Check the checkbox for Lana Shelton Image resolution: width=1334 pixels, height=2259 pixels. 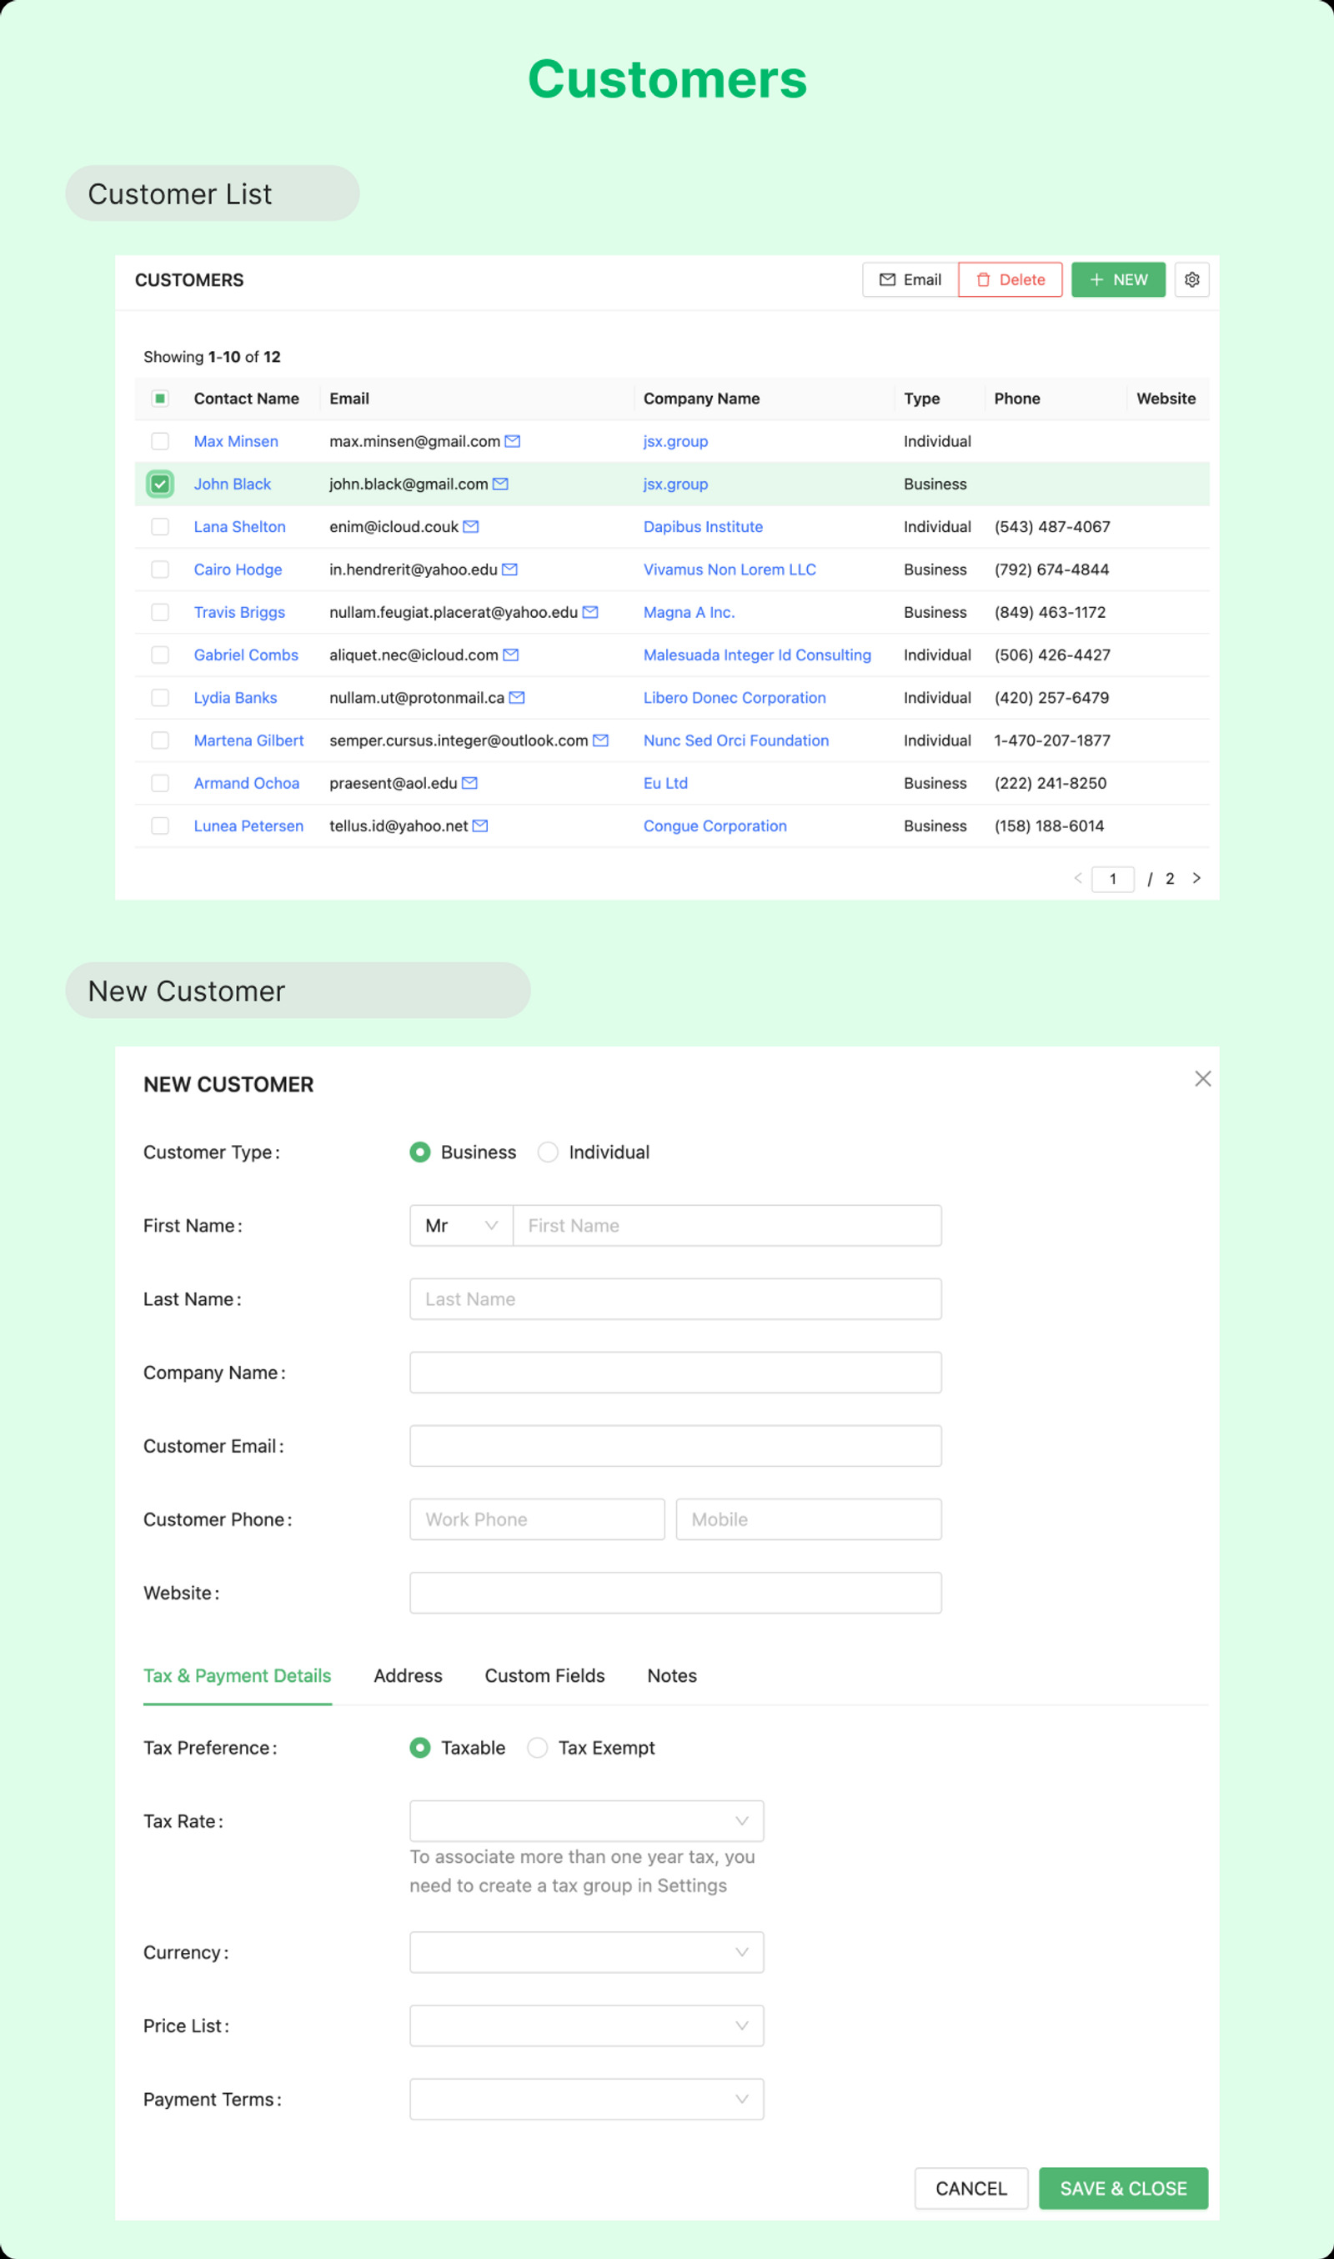[x=160, y=527]
